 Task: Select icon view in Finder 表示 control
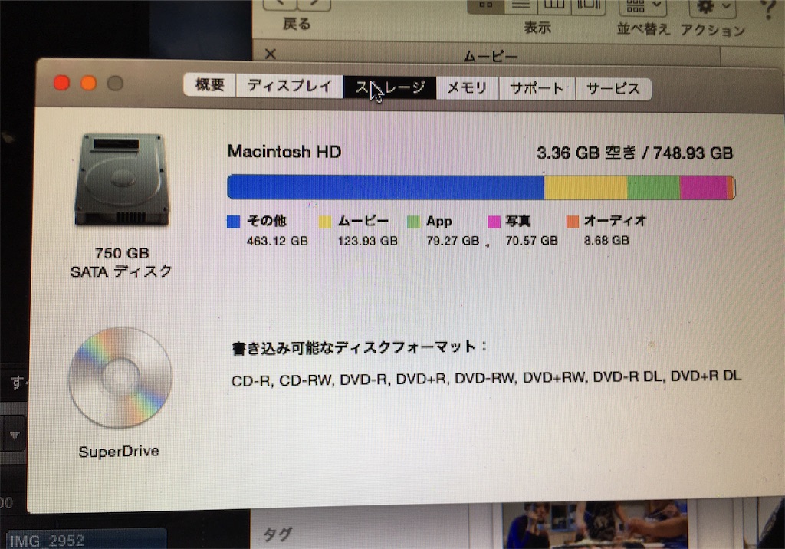point(484,5)
